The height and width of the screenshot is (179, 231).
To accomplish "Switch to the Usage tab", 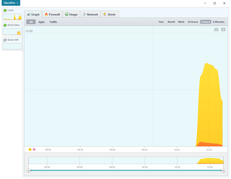I will click(x=71, y=14).
